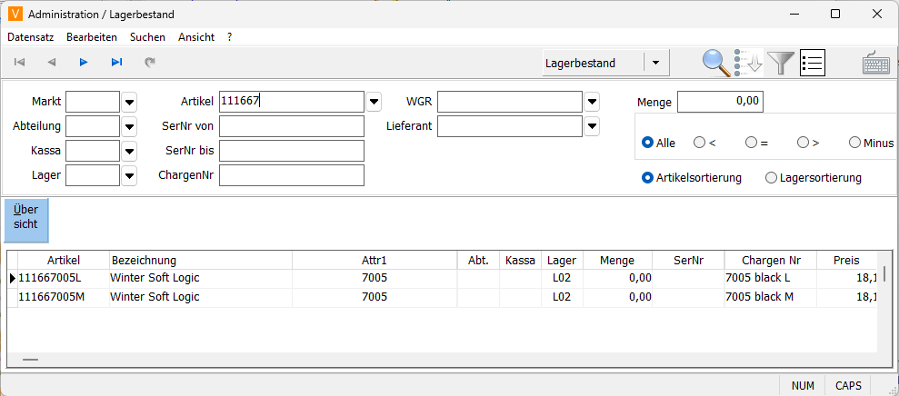This screenshot has height=396, width=899.
Task: Select the Minus radio button
Action: pos(854,143)
